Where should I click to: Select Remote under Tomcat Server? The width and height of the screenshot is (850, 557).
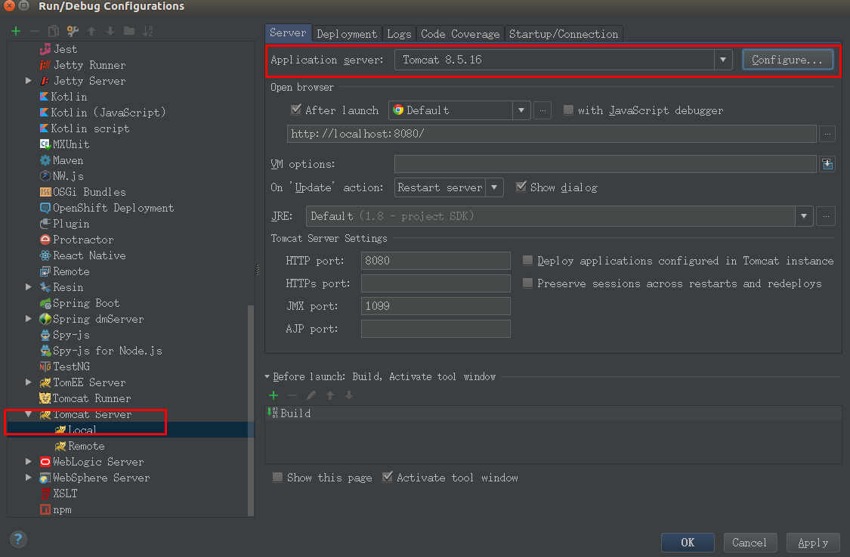(79, 446)
